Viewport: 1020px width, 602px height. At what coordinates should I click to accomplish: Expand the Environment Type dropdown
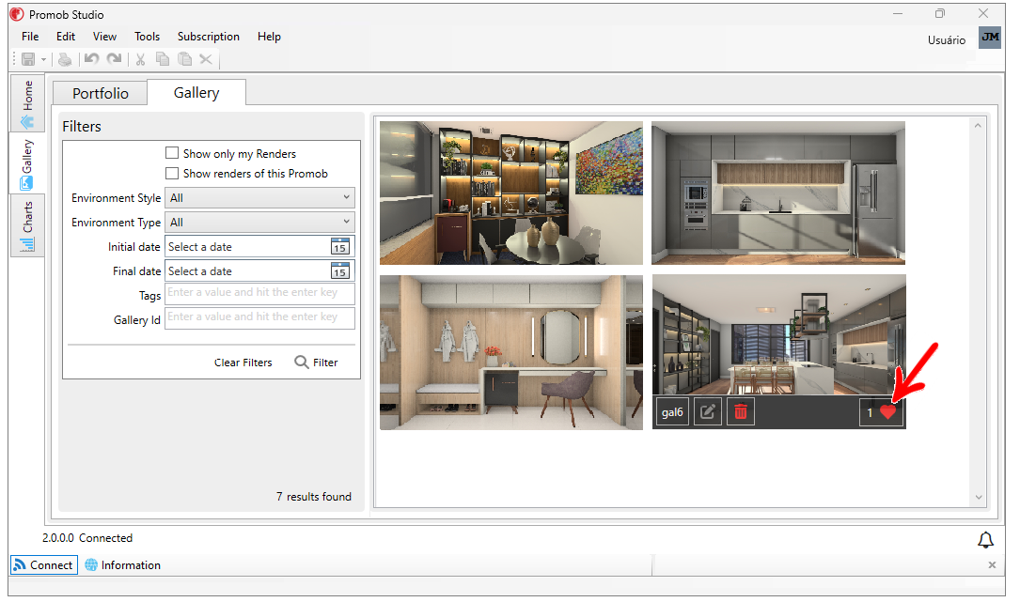[259, 223]
